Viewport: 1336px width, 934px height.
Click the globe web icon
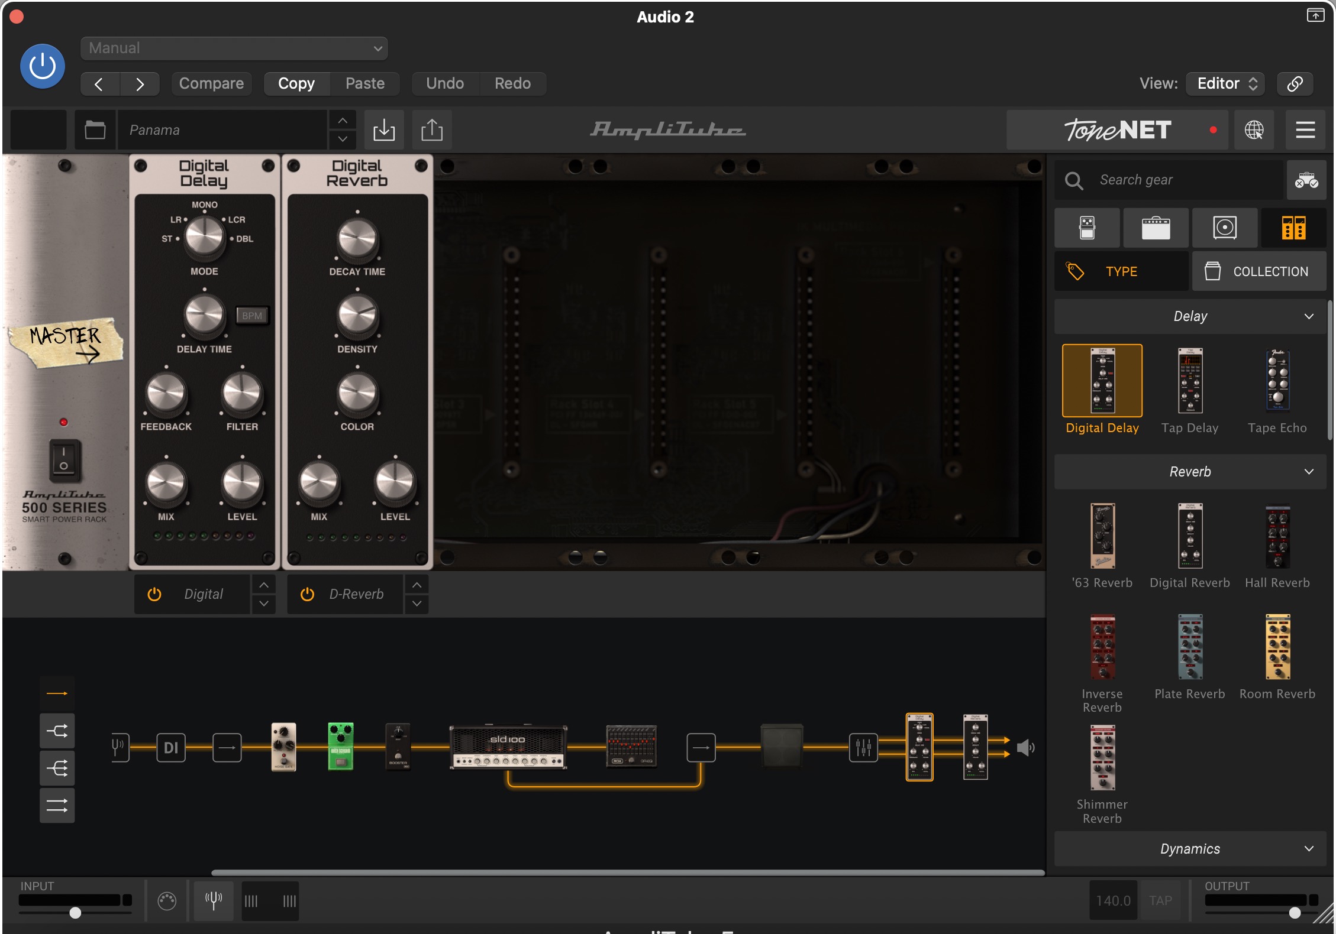pos(1254,129)
